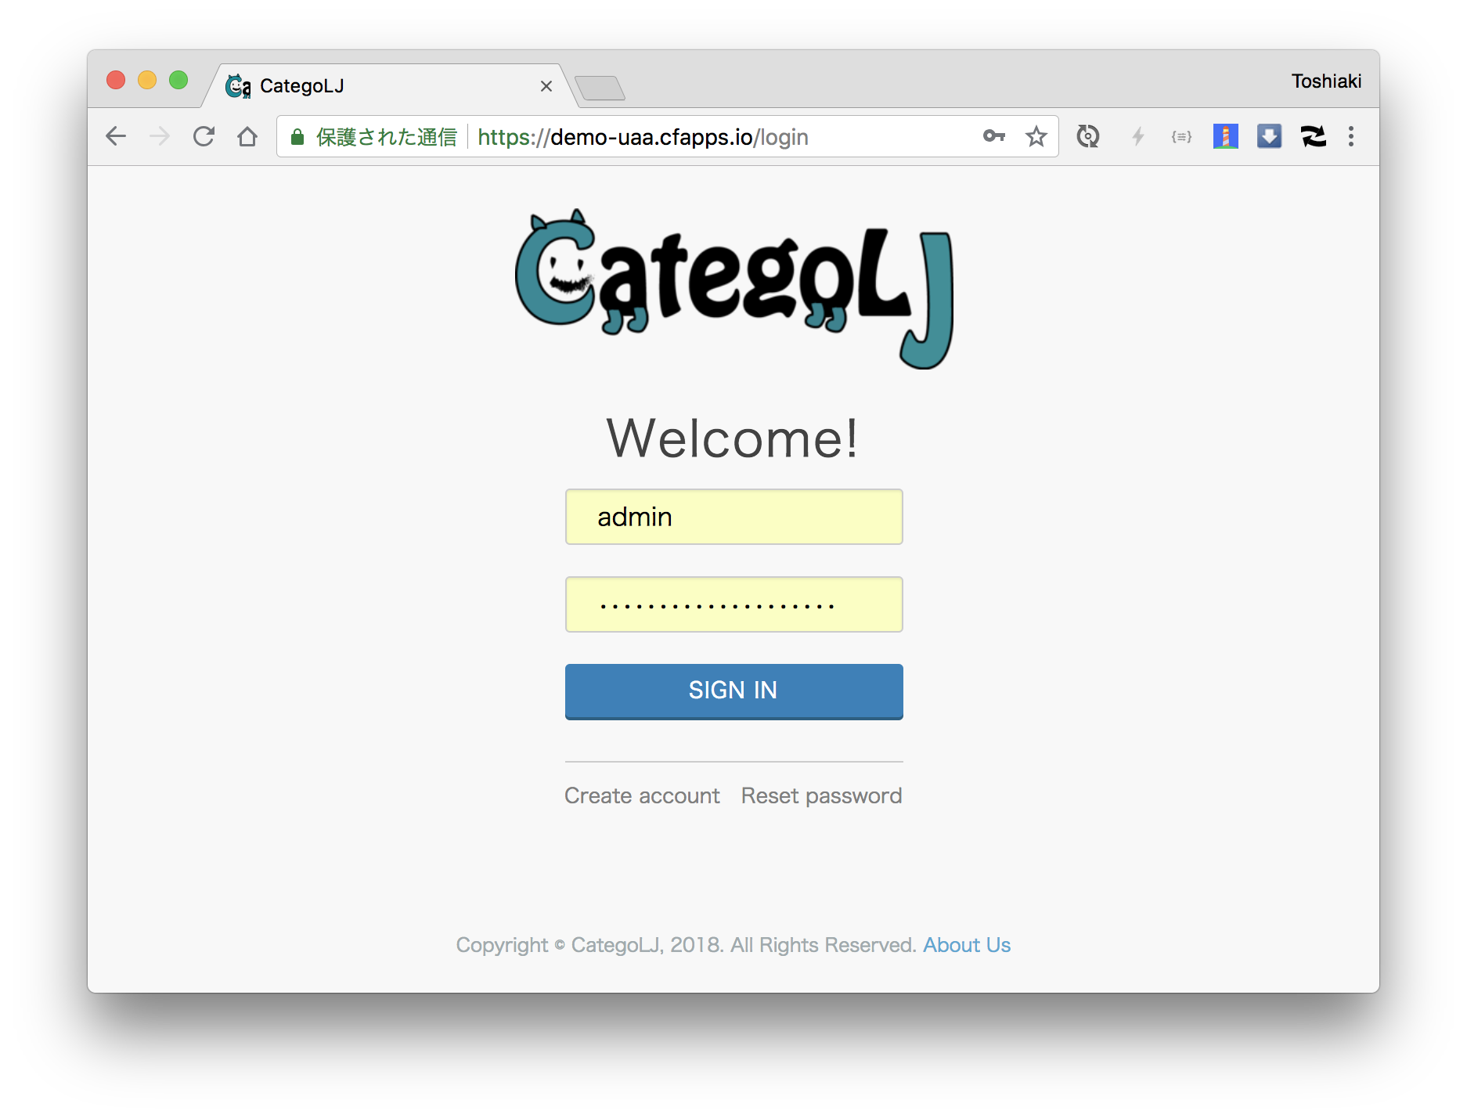The image size is (1467, 1118).
Task: Reload the page with the refresh icon
Action: [x=204, y=137]
